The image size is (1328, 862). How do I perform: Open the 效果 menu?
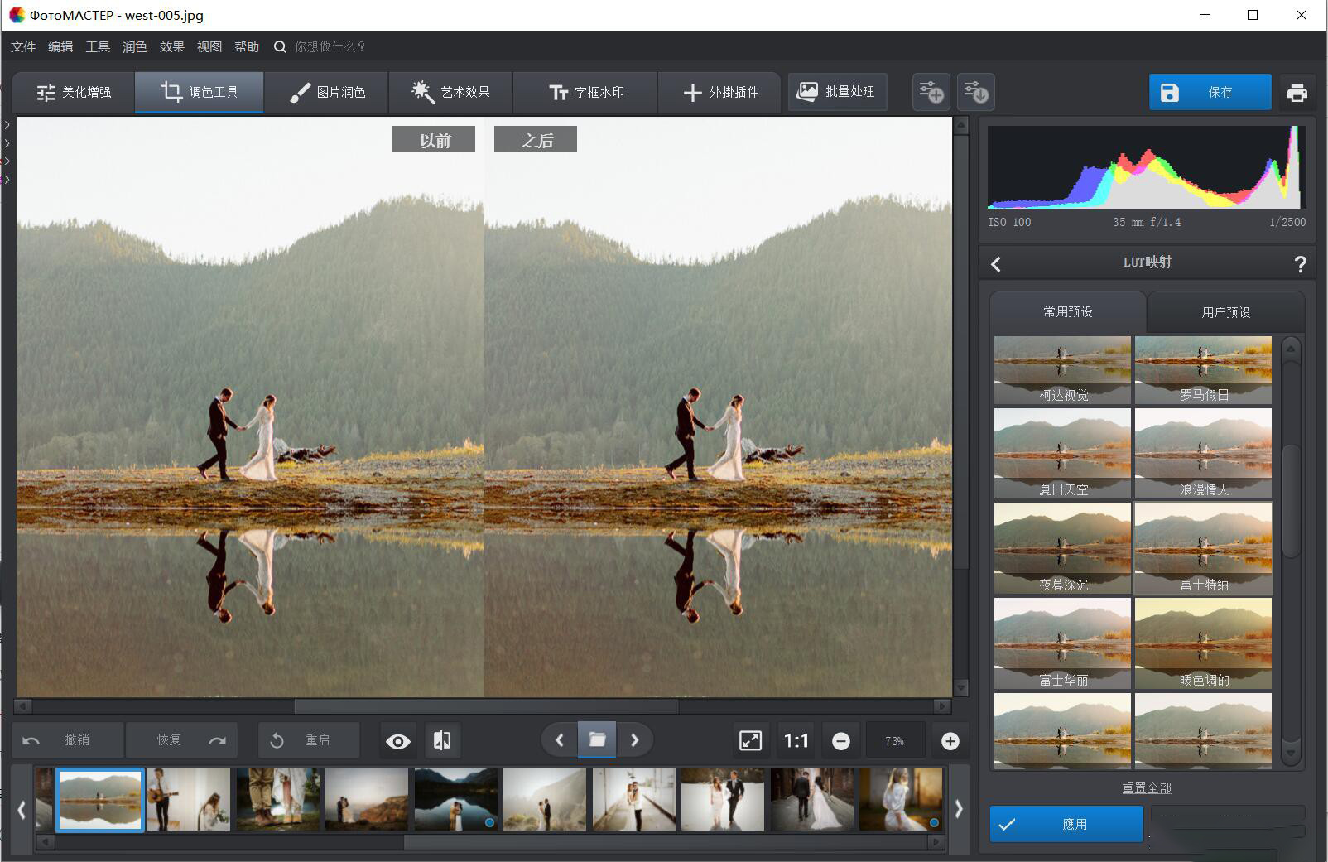pos(171,46)
